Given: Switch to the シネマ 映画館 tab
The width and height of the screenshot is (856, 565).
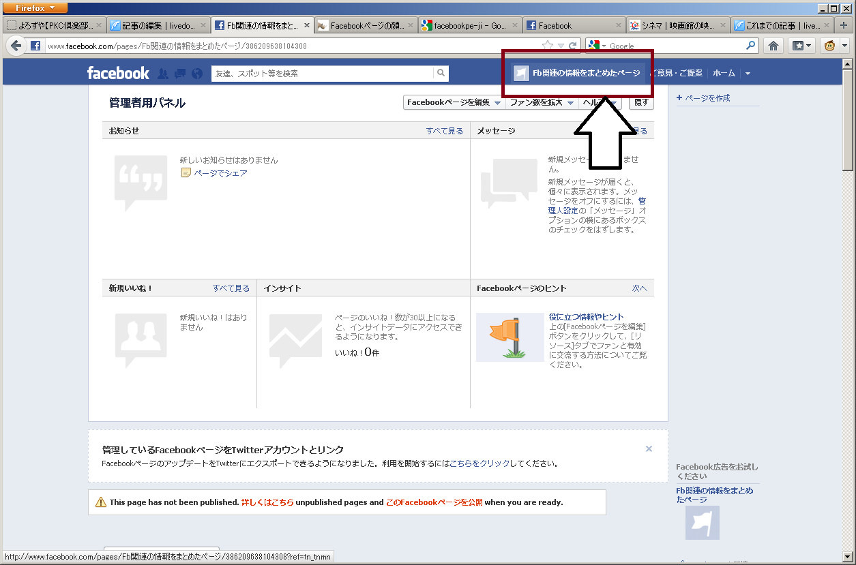Looking at the screenshot, I should click(x=677, y=25).
